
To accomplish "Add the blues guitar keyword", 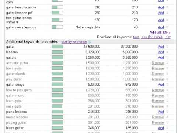I will coord(161,128).
